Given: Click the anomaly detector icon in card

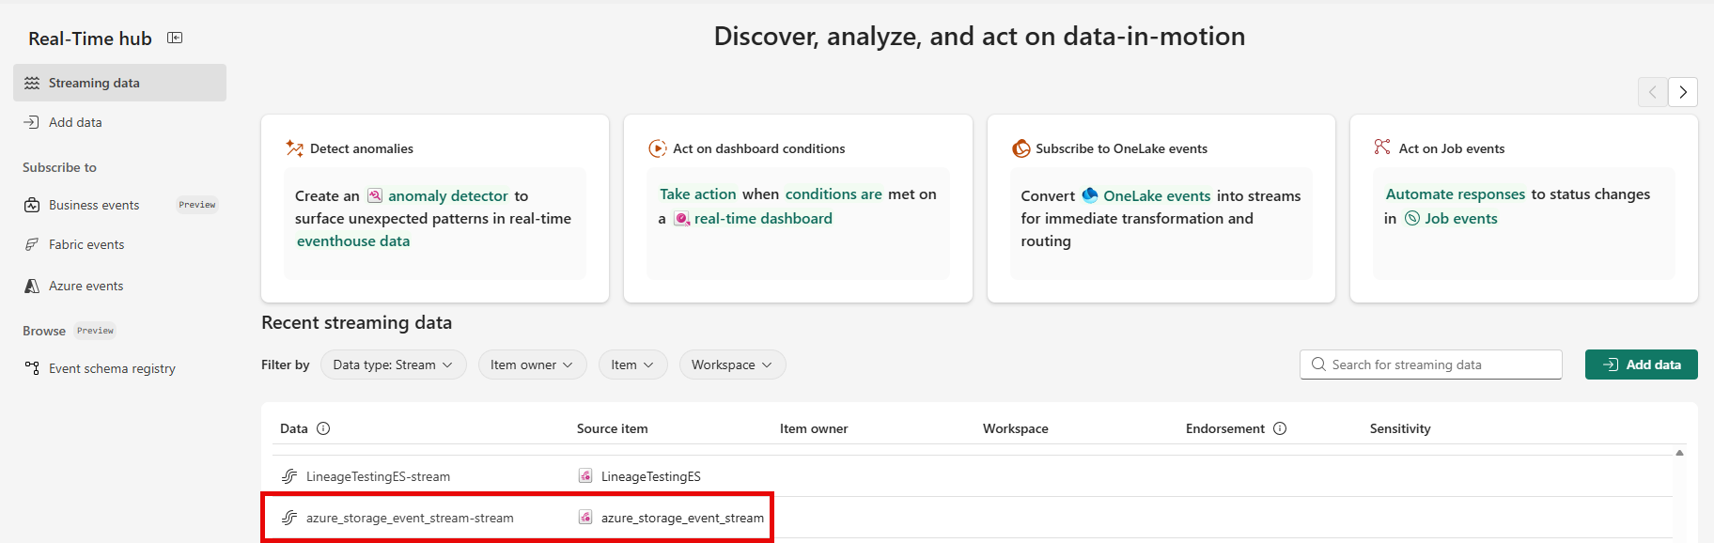Looking at the screenshot, I should 375,195.
